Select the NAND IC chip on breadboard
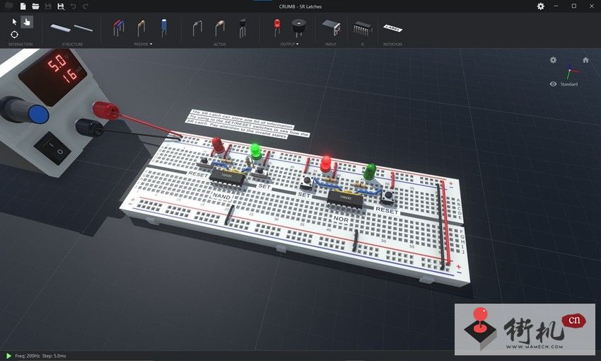601x361 pixels. pyautogui.click(x=227, y=176)
